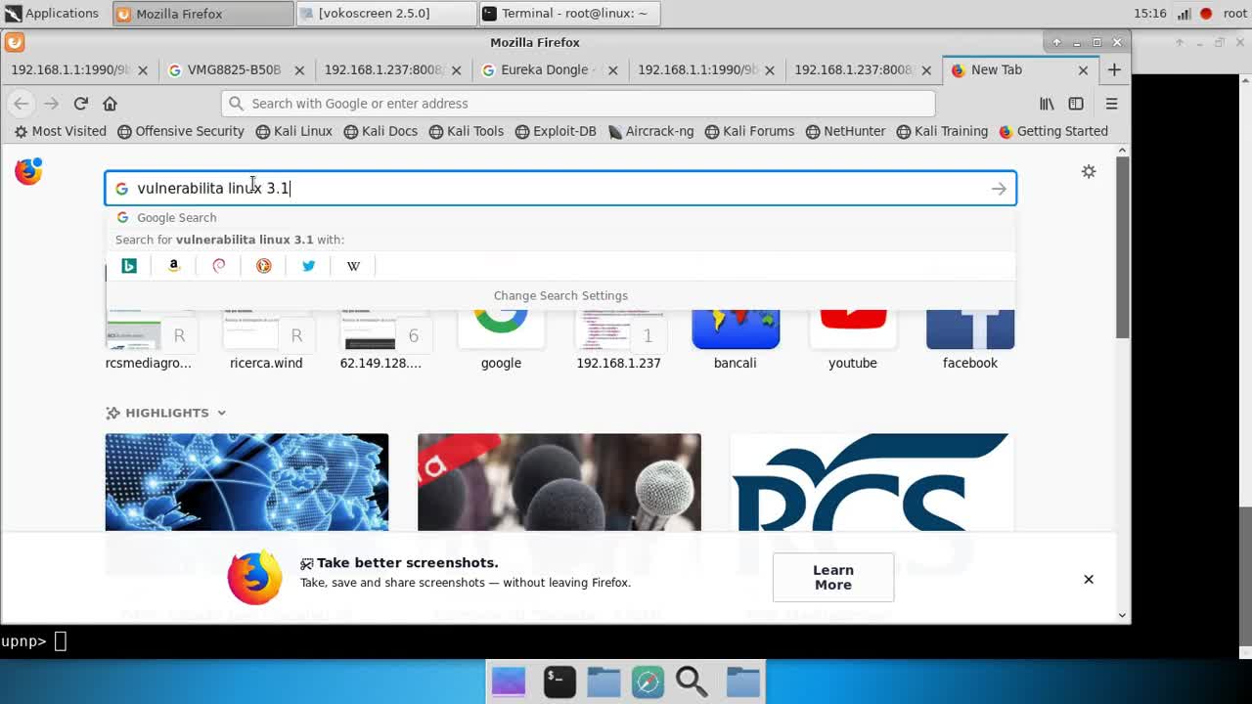Image resolution: width=1252 pixels, height=704 pixels.
Task: Open the Getting Started bookmark
Action: 1053,131
